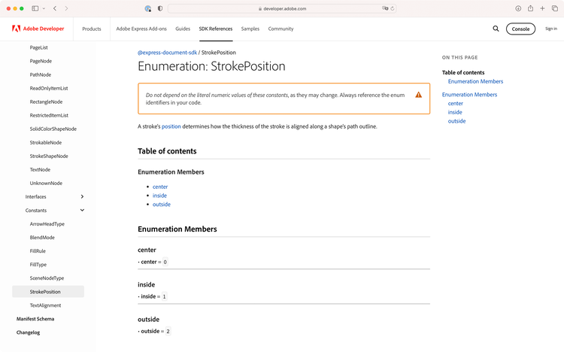Jump to 'outside' in On This Page
This screenshot has height=352, width=564.
[x=456, y=121]
